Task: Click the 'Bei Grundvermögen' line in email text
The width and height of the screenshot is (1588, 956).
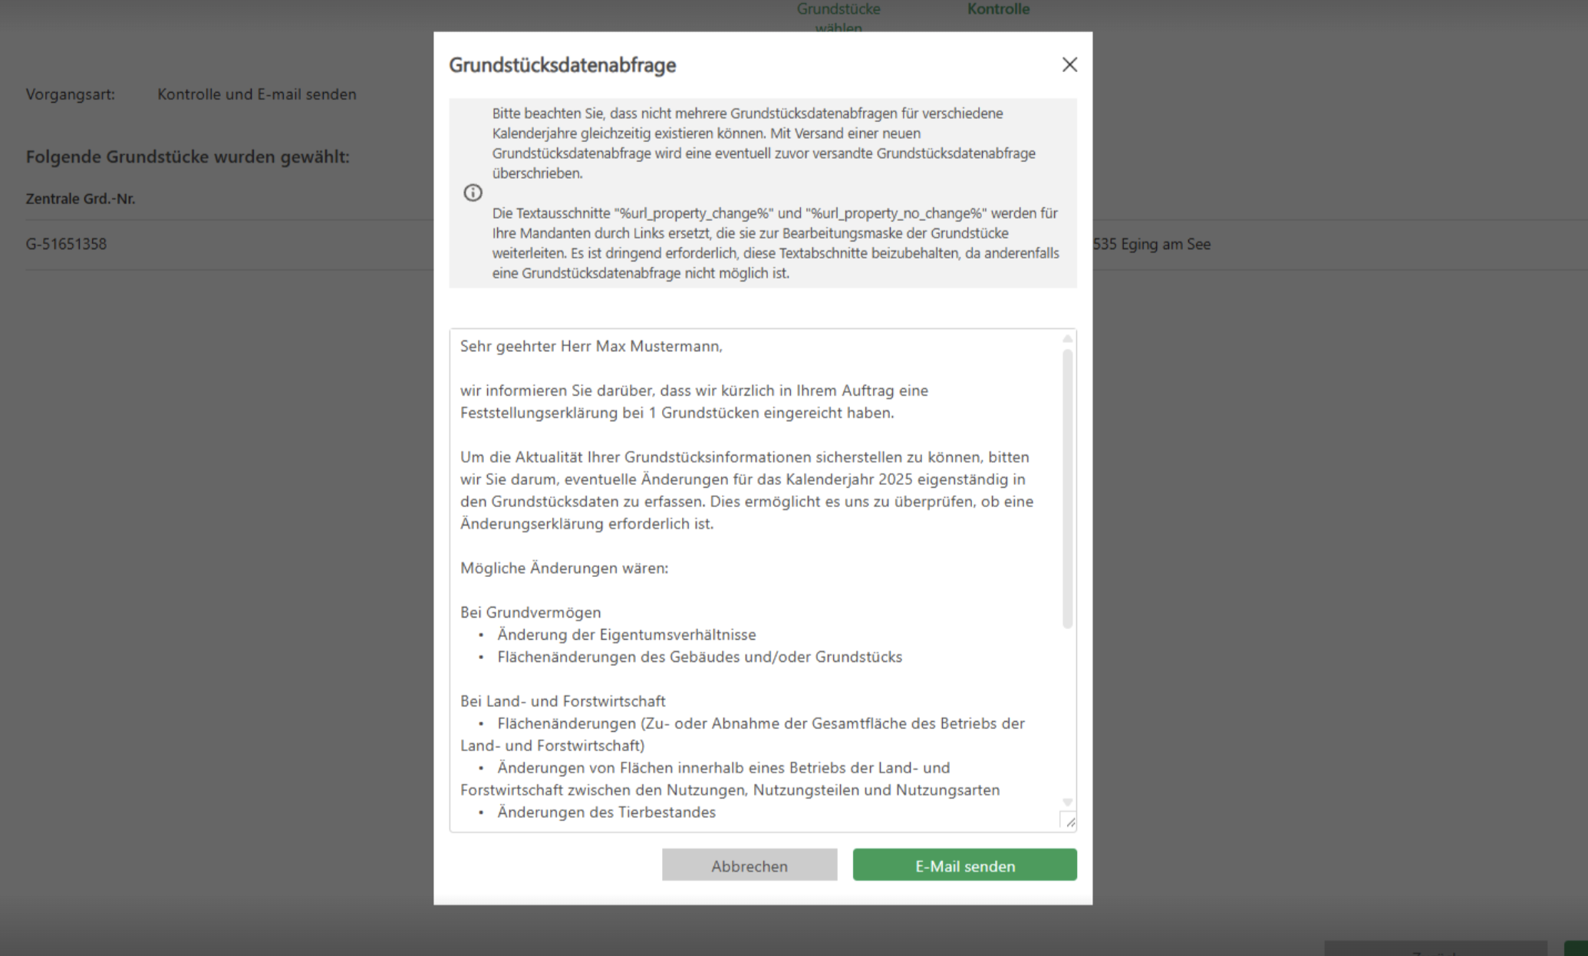Action: (530, 612)
